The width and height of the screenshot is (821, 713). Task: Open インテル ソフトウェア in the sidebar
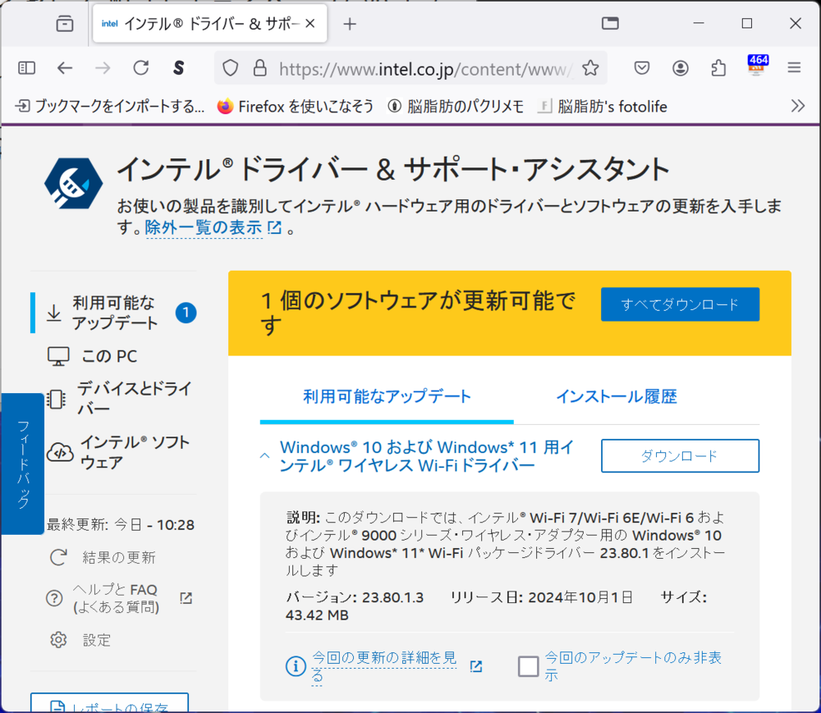[x=119, y=452]
